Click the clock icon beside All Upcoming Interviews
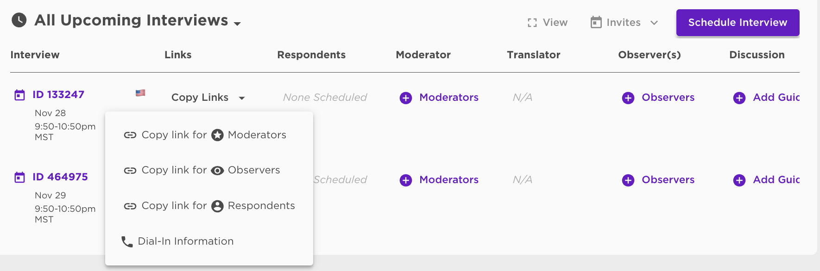This screenshot has height=271, width=820. coord(19,20)
